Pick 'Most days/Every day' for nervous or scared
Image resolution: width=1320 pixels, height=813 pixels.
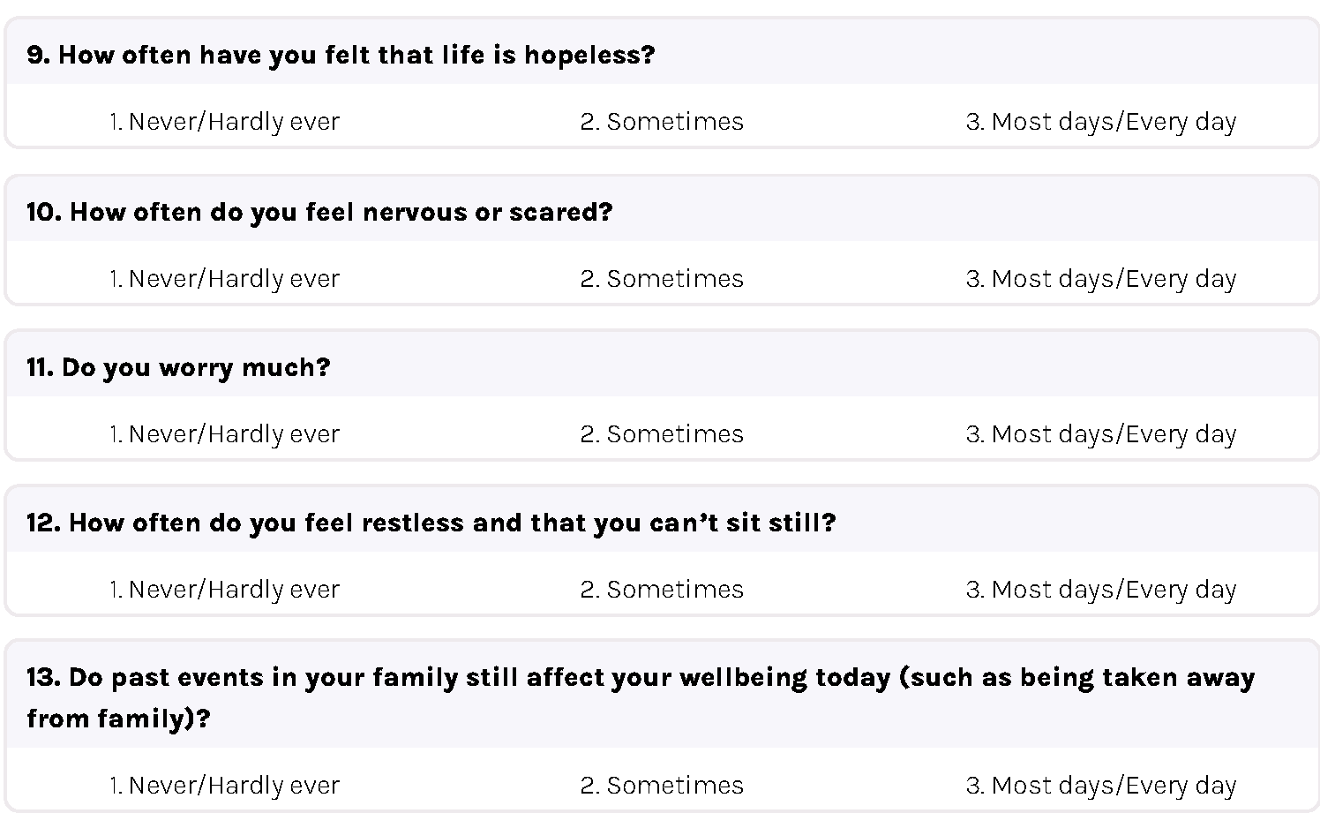pos(1101,279)
